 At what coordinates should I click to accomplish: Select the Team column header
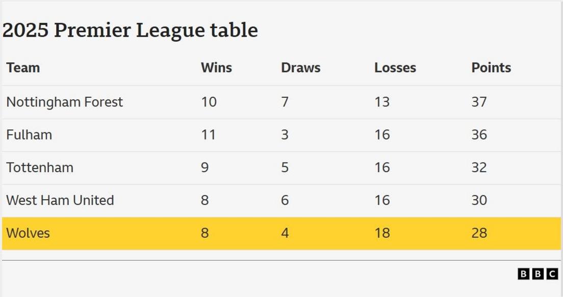(x=23, y=68)
